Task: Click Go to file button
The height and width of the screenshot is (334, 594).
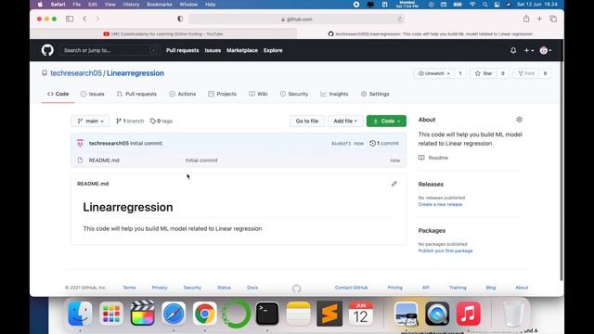Action: coord(307,121)
